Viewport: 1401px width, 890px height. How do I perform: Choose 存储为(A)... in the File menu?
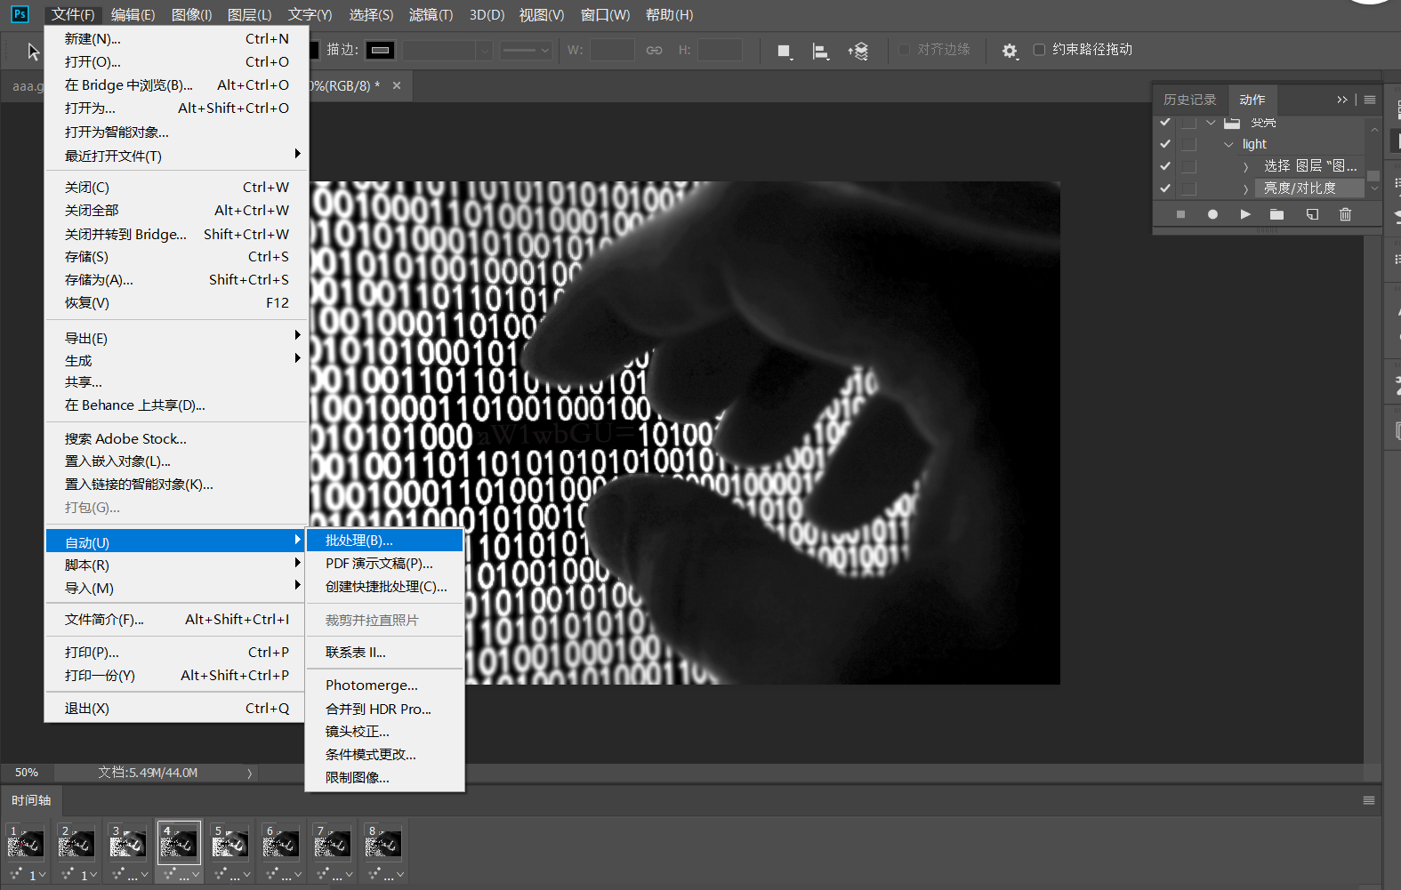tap(99, 280)
